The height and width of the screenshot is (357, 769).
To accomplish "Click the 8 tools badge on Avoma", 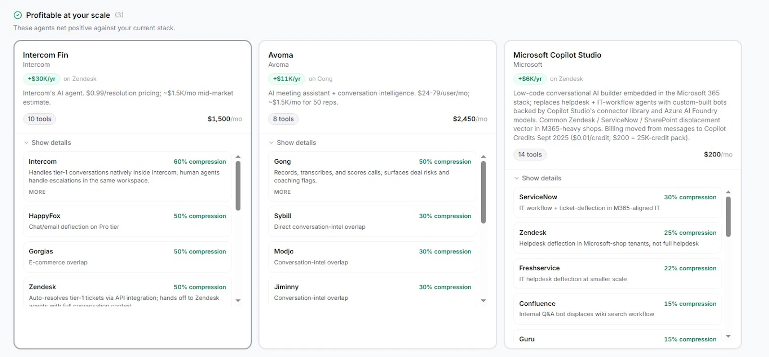I will pyautogui.click(x=283, y=119).
